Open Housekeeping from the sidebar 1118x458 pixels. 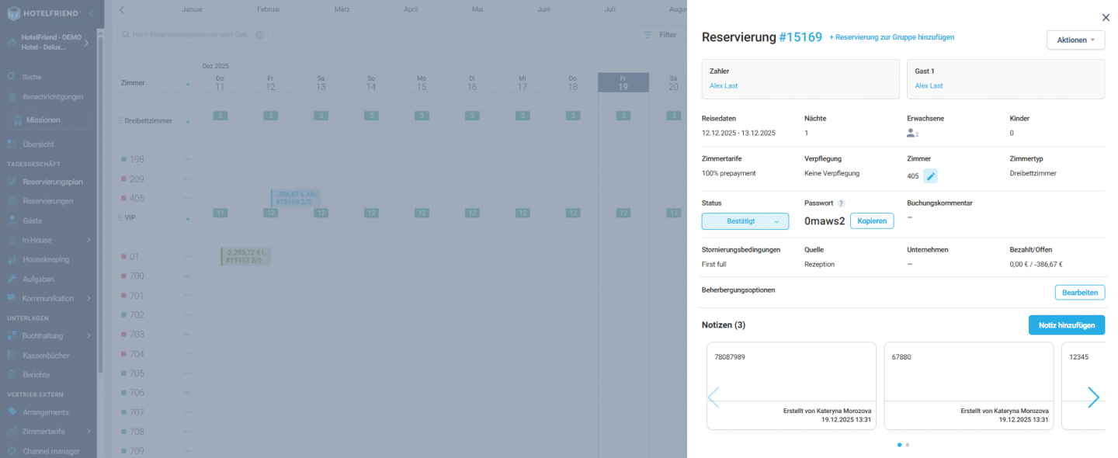point(45,259)
